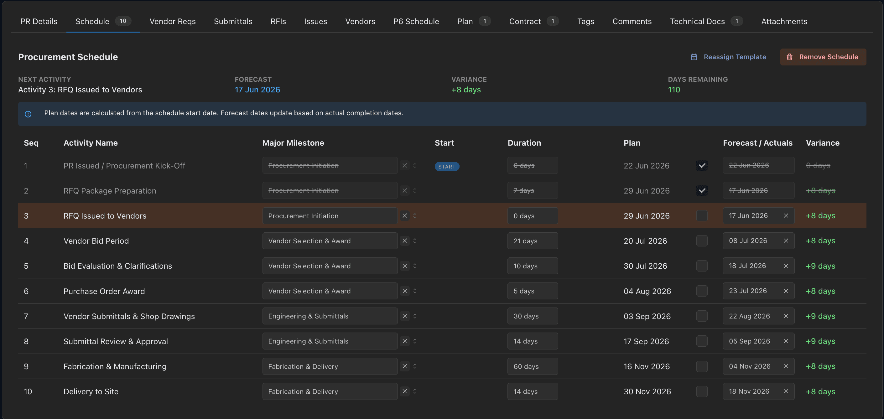Clear milestone for RFQ Package Preparation

pyautogui.click(x=405, y=190)
